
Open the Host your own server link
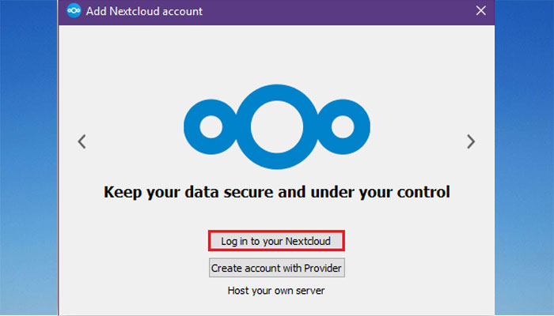(276, 291)
